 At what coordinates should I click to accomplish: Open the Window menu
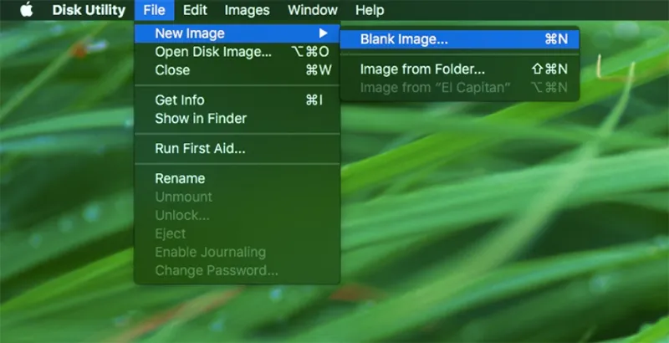312,10
